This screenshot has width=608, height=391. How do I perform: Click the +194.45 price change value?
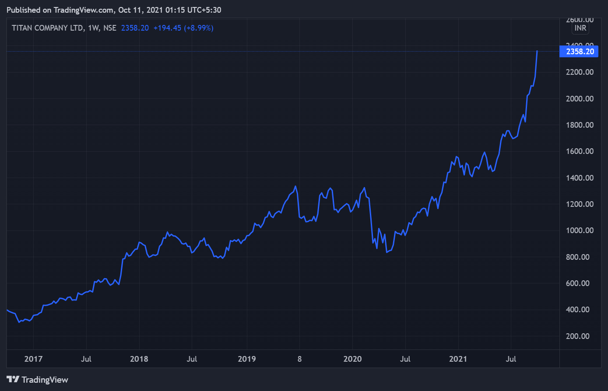[x=167, y=28]
